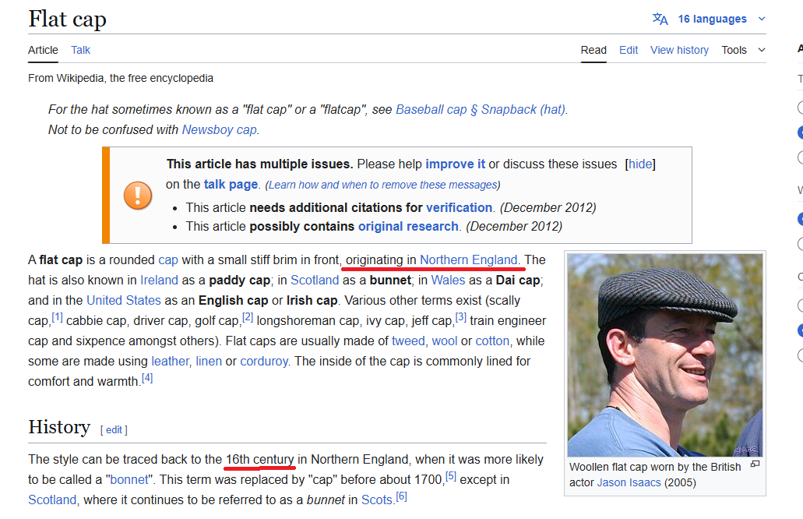This screenshot has width=803, height=519.
Task: Open the View history tab
Action: pos(680,50)
